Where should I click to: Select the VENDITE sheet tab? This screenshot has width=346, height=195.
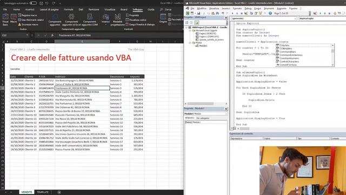[x=26, y=192]
